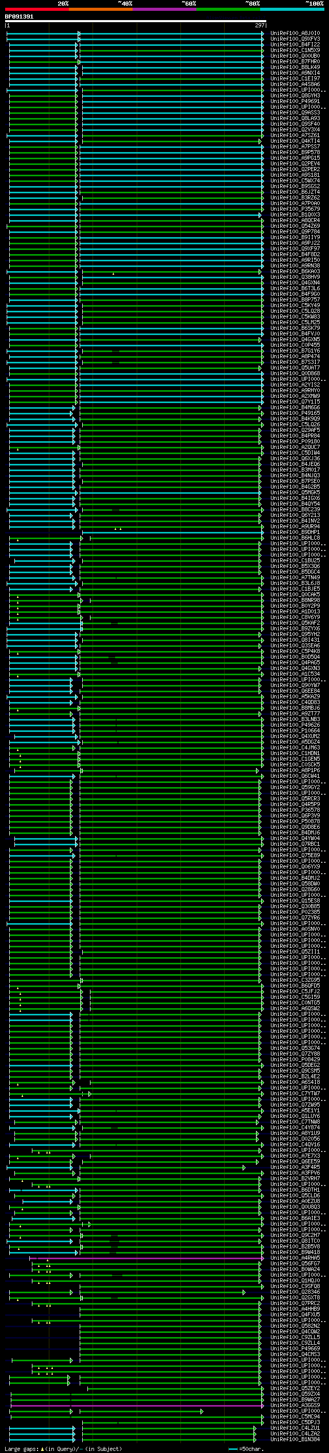This screenshot has height=1453, width=329.
Task: Open hit UniRef100_A8J0I0
Action: click(295, 34)
